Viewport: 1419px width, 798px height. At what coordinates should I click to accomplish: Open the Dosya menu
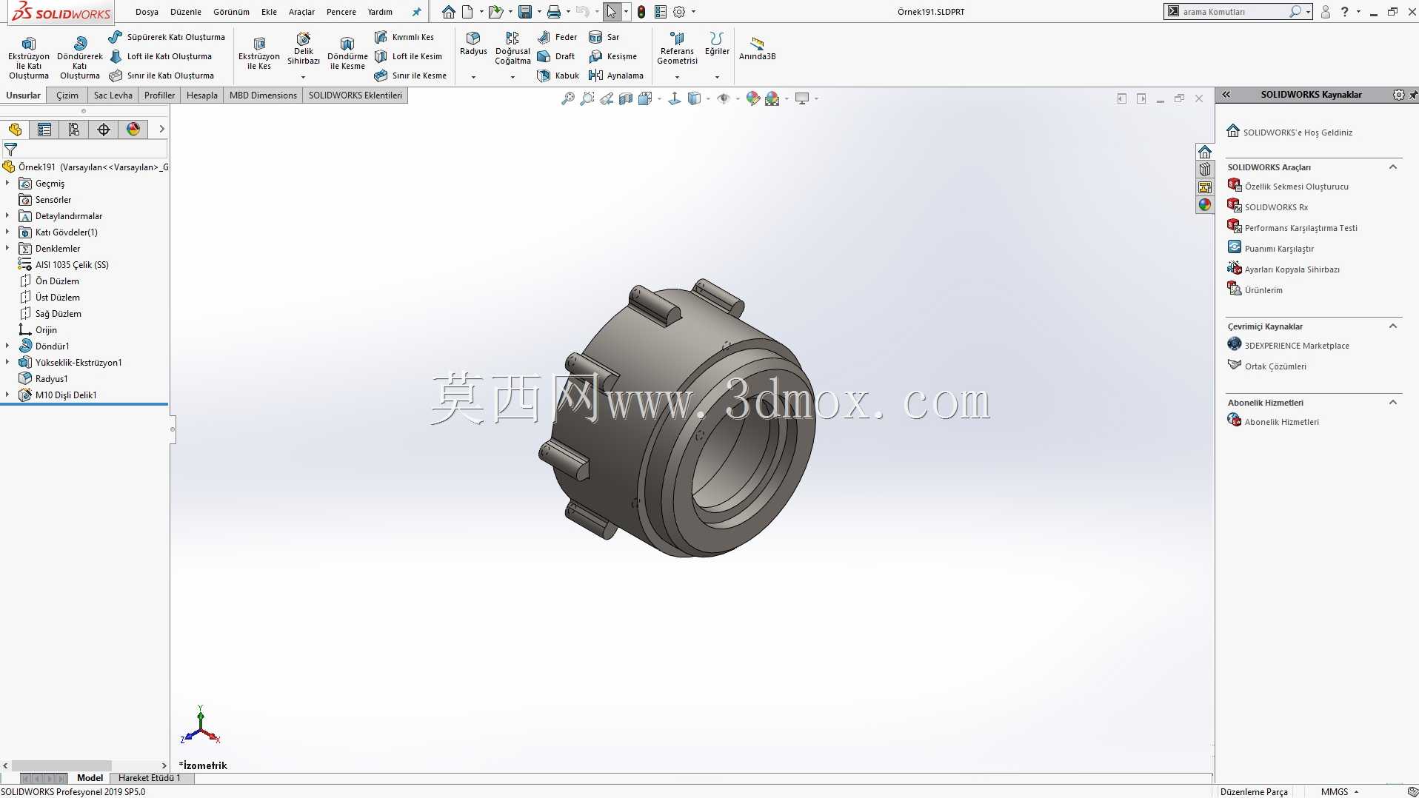point(147,12)
